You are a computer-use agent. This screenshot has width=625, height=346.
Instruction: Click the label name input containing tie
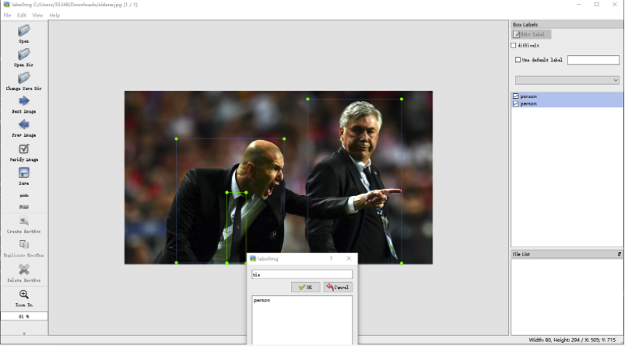pos(302,274)
